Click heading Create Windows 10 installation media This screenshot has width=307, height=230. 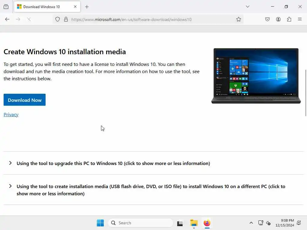tap(65, 52)
